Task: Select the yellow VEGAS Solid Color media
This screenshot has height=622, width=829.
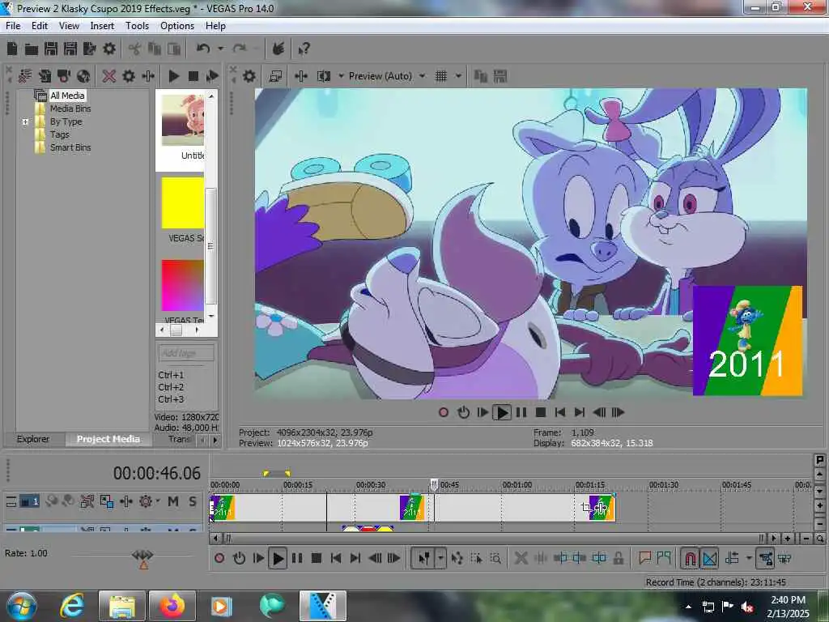Action: [183, 203]
